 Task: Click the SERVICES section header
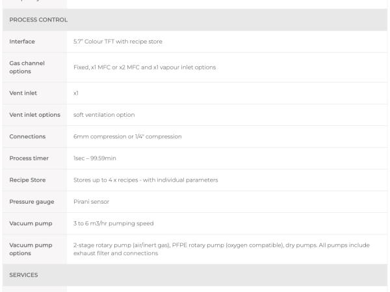[23, 275]
